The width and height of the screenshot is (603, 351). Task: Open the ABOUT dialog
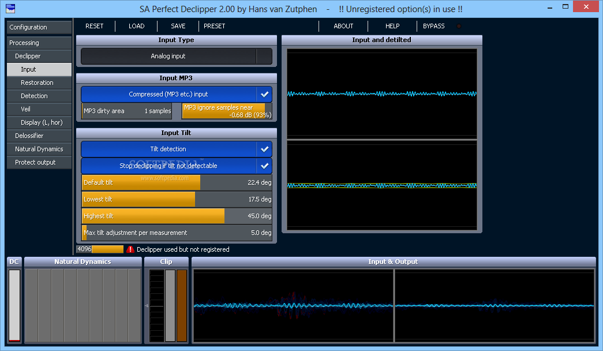(x=343, y=26)
